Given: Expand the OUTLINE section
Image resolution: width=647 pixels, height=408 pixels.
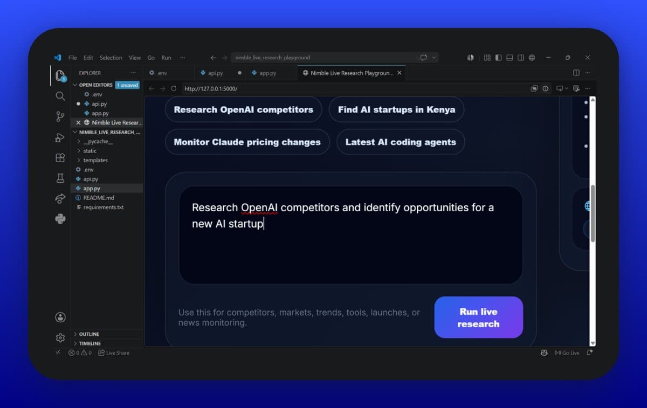Looking at the screenshot, I should 107,334.
